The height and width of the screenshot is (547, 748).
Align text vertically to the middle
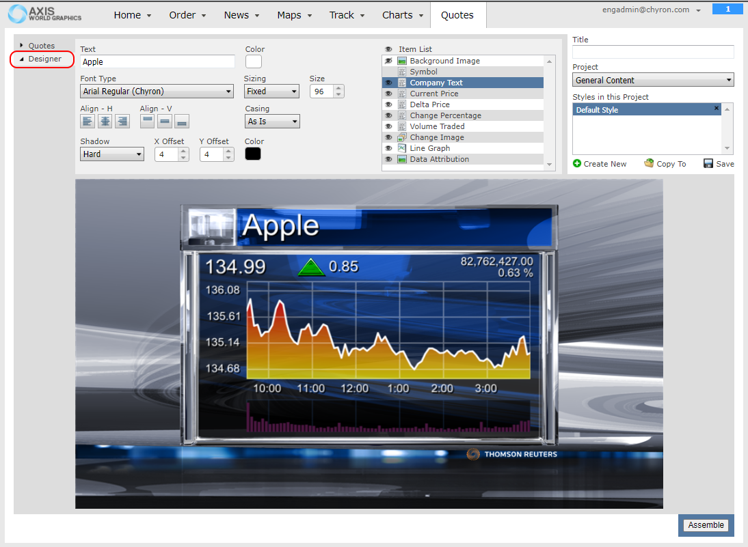165,122
